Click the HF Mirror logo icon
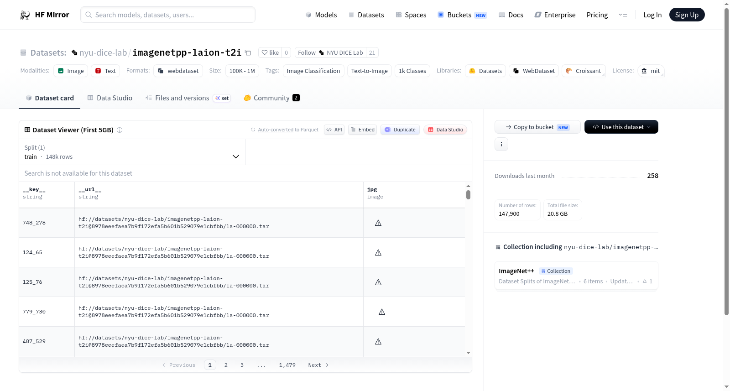Viewport: 730px width, 391px height. pos(25,15)
